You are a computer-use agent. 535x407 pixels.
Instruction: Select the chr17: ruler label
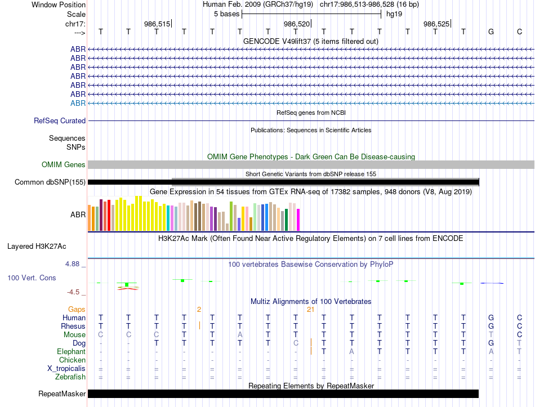click(75, 24)
